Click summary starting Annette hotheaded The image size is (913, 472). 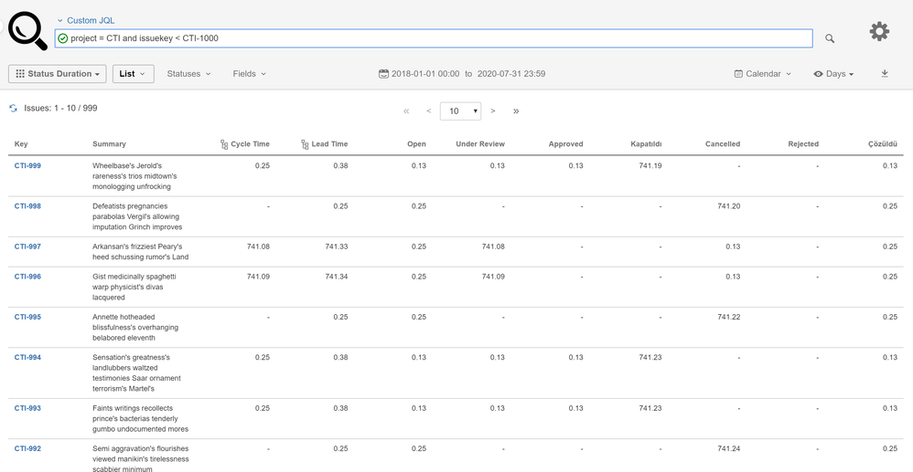tap(135, 327)
